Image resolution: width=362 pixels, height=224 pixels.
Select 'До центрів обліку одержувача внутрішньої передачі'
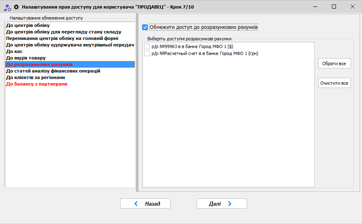tap(70, 45)
